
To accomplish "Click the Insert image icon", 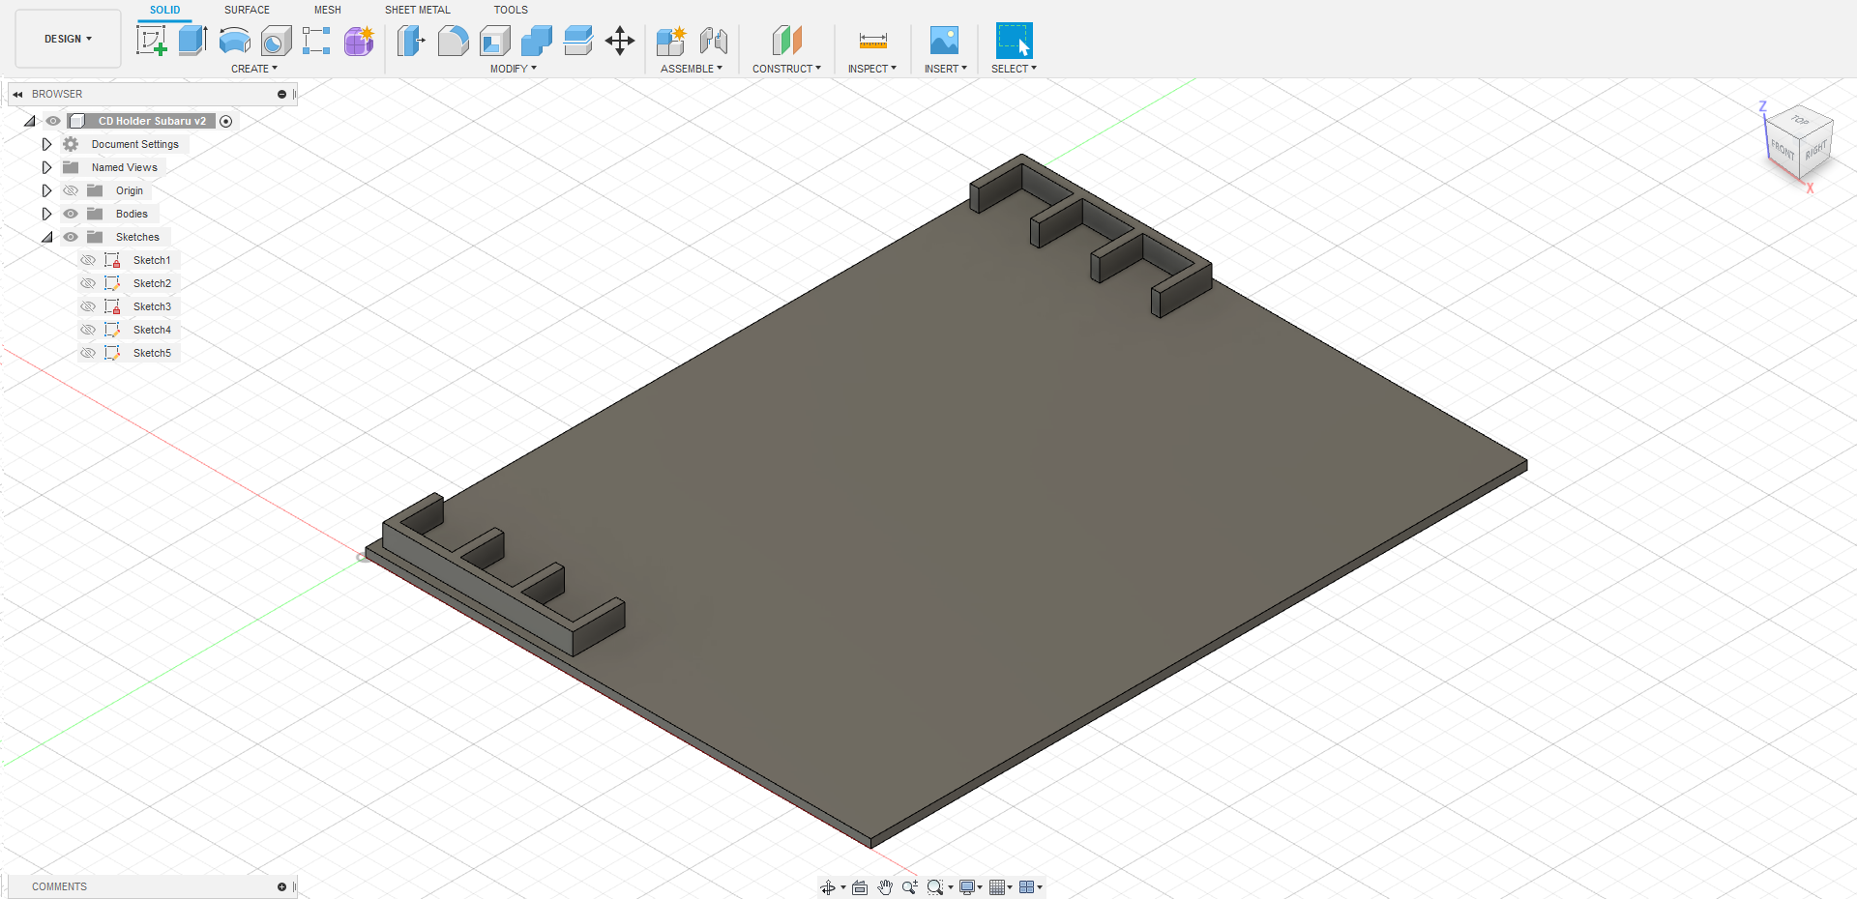I will pyautogui.click(x=944, y=41).
